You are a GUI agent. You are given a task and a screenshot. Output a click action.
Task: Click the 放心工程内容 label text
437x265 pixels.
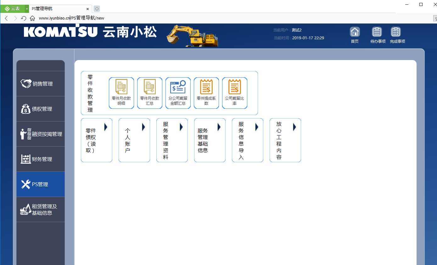pyautogui.click(x=279, y=141)
